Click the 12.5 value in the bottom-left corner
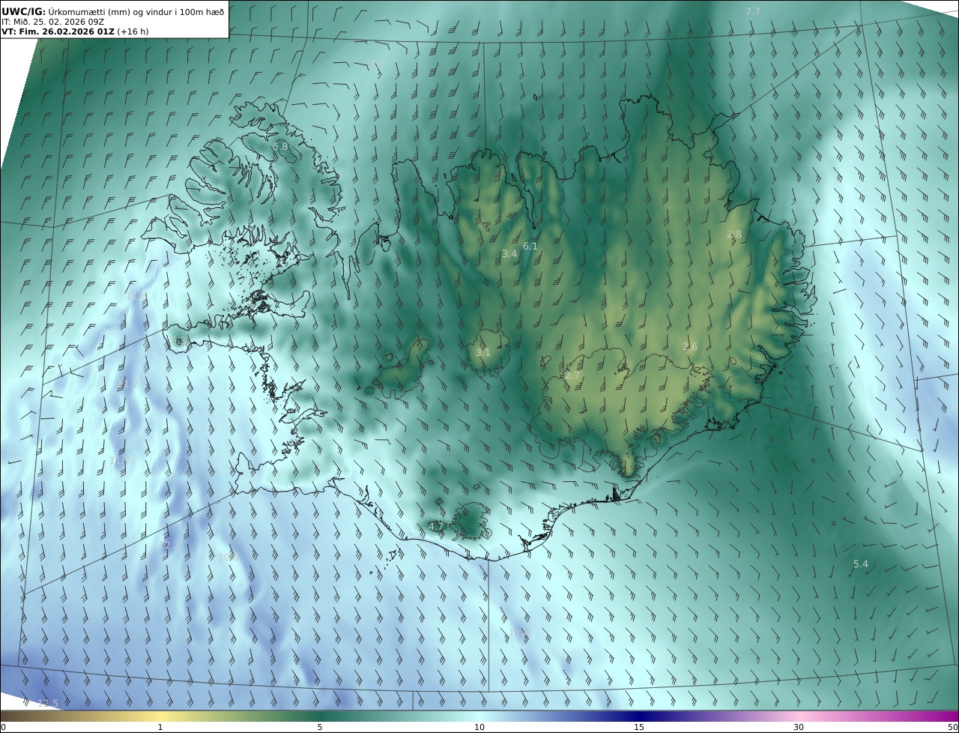The height and width of the screenshot is (733, 959). click(x=48, y=703)
